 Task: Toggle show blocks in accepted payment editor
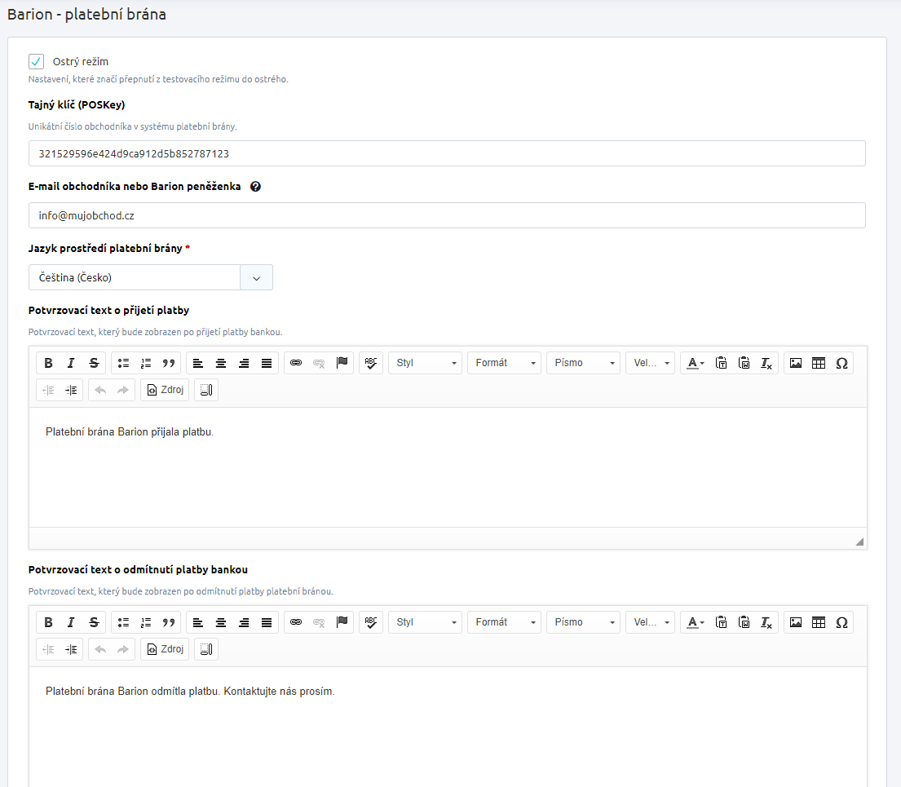206,390
